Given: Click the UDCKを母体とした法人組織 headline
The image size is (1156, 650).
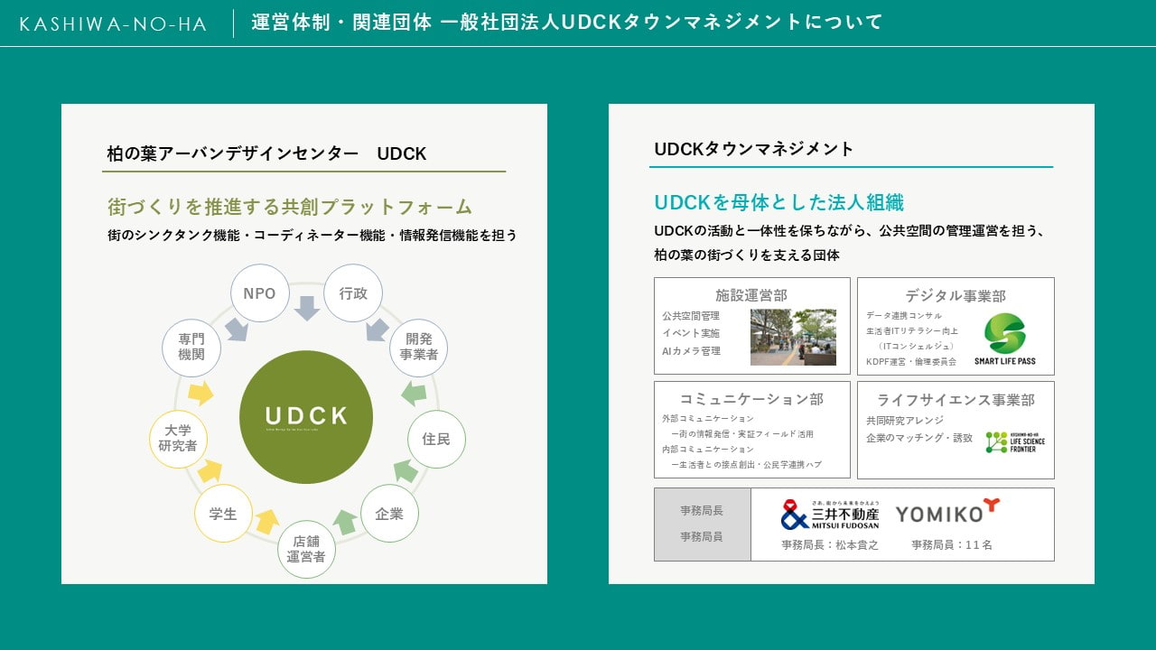Looking at the screenshot, I should click(x=778, y=202).
